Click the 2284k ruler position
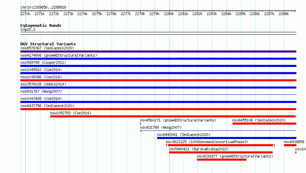Screen dimensions: 306x173 point(226,14)
